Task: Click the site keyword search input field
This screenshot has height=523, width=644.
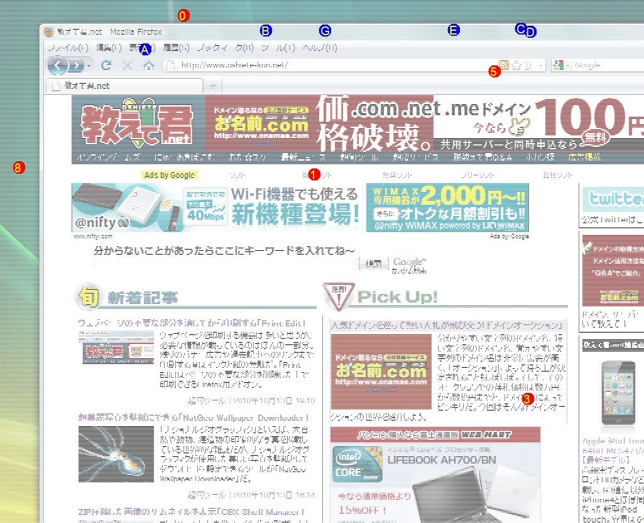Action: 225,264
